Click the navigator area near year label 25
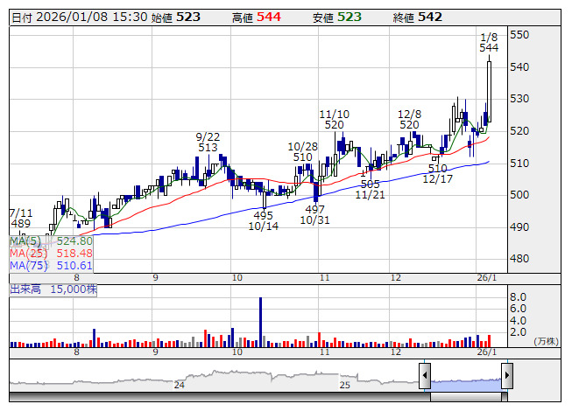Viewport: 572px width, 411px height. (344, 384)
